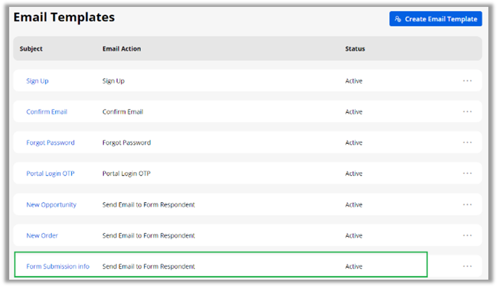Open the Sign Up subject link
Viewport: 498px width, 287px height.
(37, 81)
